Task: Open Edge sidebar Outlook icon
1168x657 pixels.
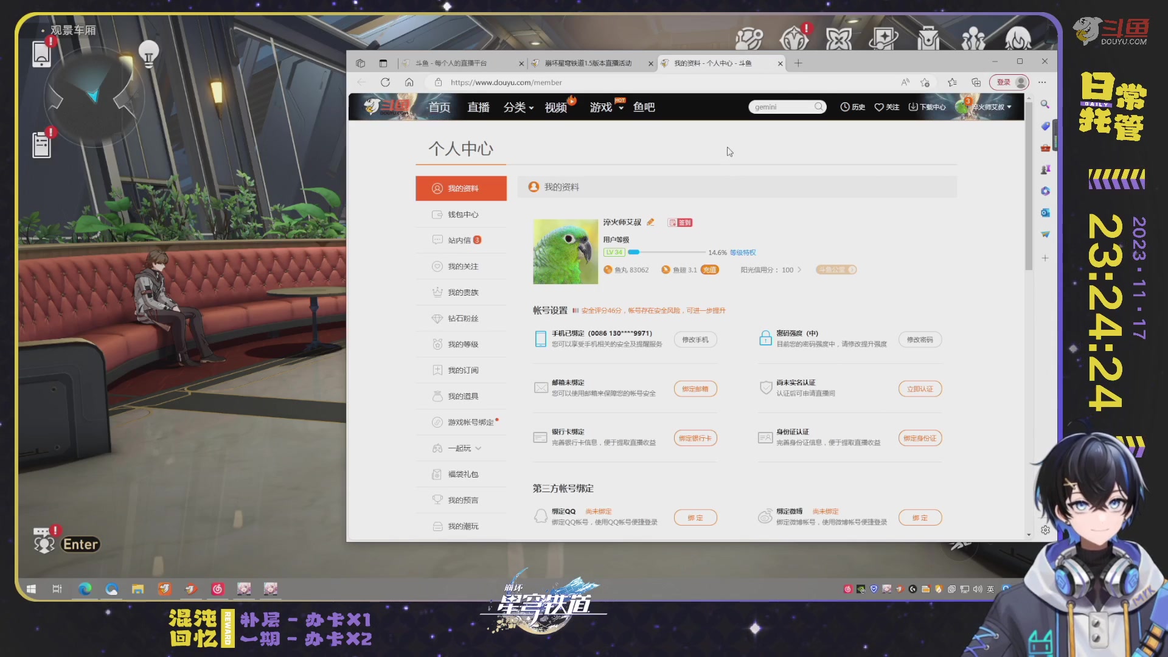Action: (x=1045, y=212)
